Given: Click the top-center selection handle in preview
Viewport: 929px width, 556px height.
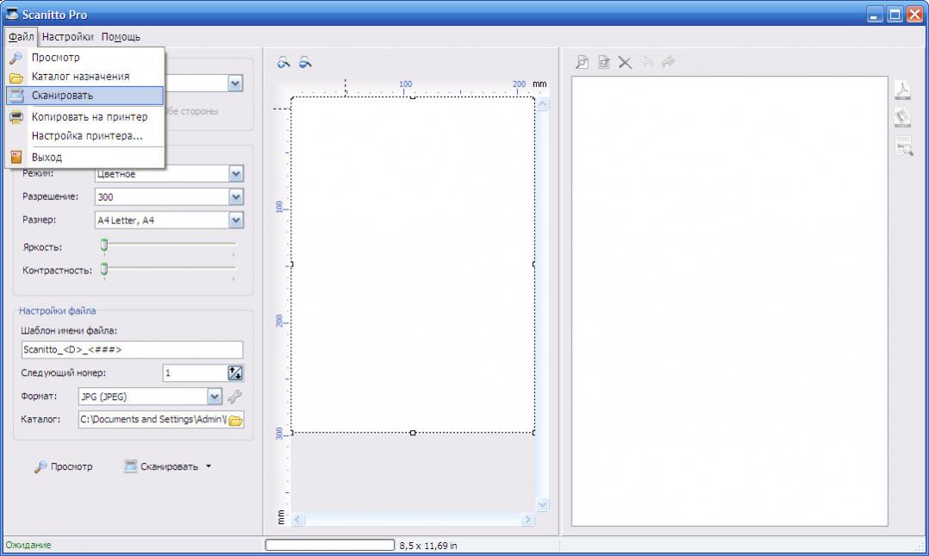Looking at the screenshot, I should pyautogui.click(x=413, y=97).
